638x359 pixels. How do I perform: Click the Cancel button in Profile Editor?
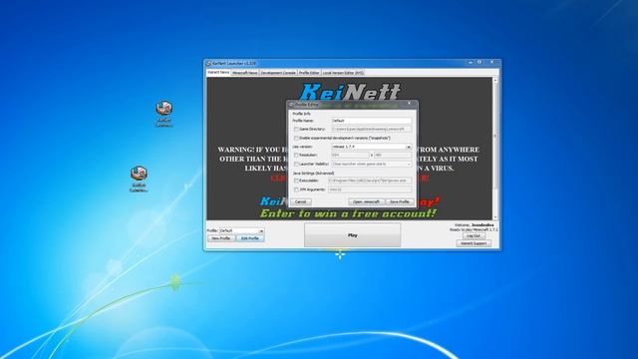pos(301,201)
